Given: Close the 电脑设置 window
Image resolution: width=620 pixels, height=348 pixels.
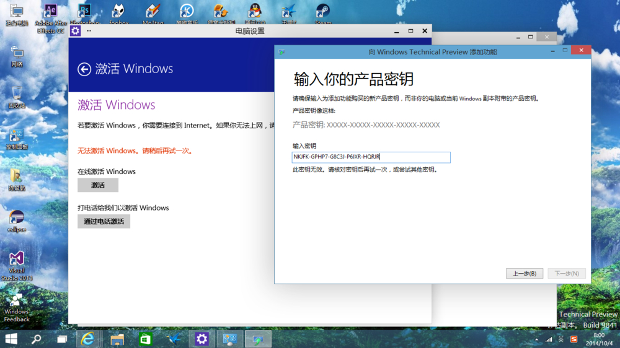Looking at the screenshot, I should [425, 31].
